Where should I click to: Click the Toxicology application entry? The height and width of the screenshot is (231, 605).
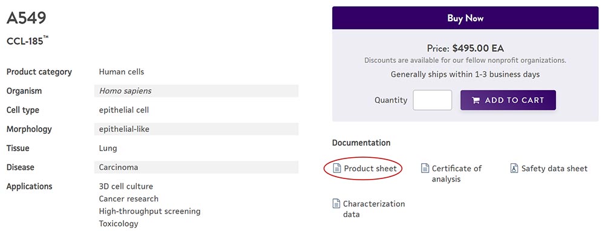click(119, 224)
